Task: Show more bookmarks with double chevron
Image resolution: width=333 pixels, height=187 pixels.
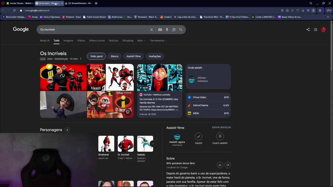Action: pos(328,17)
